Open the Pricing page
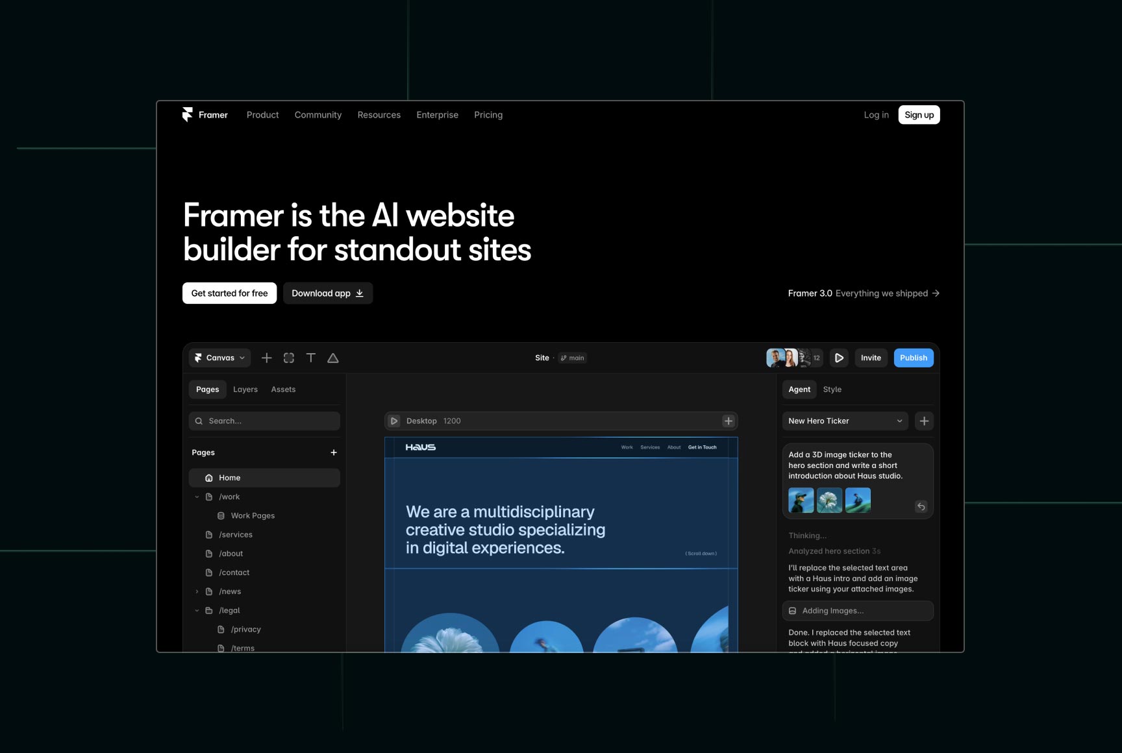 coord(488,115)
